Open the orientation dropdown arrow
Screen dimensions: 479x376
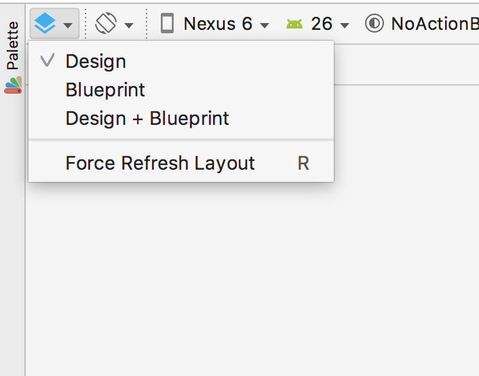point(129,25)
